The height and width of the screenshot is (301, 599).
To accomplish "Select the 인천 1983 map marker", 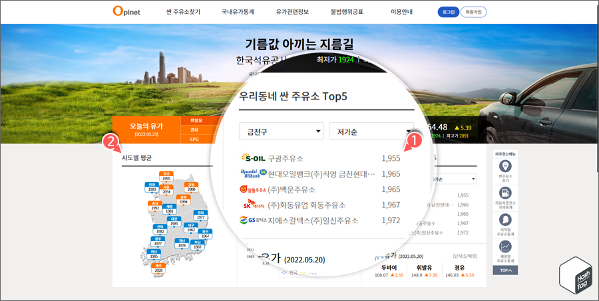I will click(152, 187).
